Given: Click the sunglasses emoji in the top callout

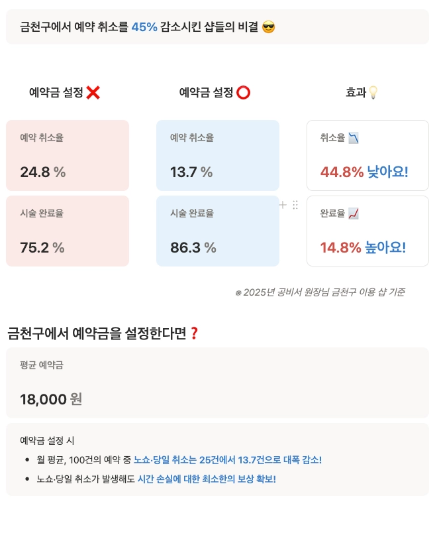Looking at the screenshot, I should click(268, 27).
